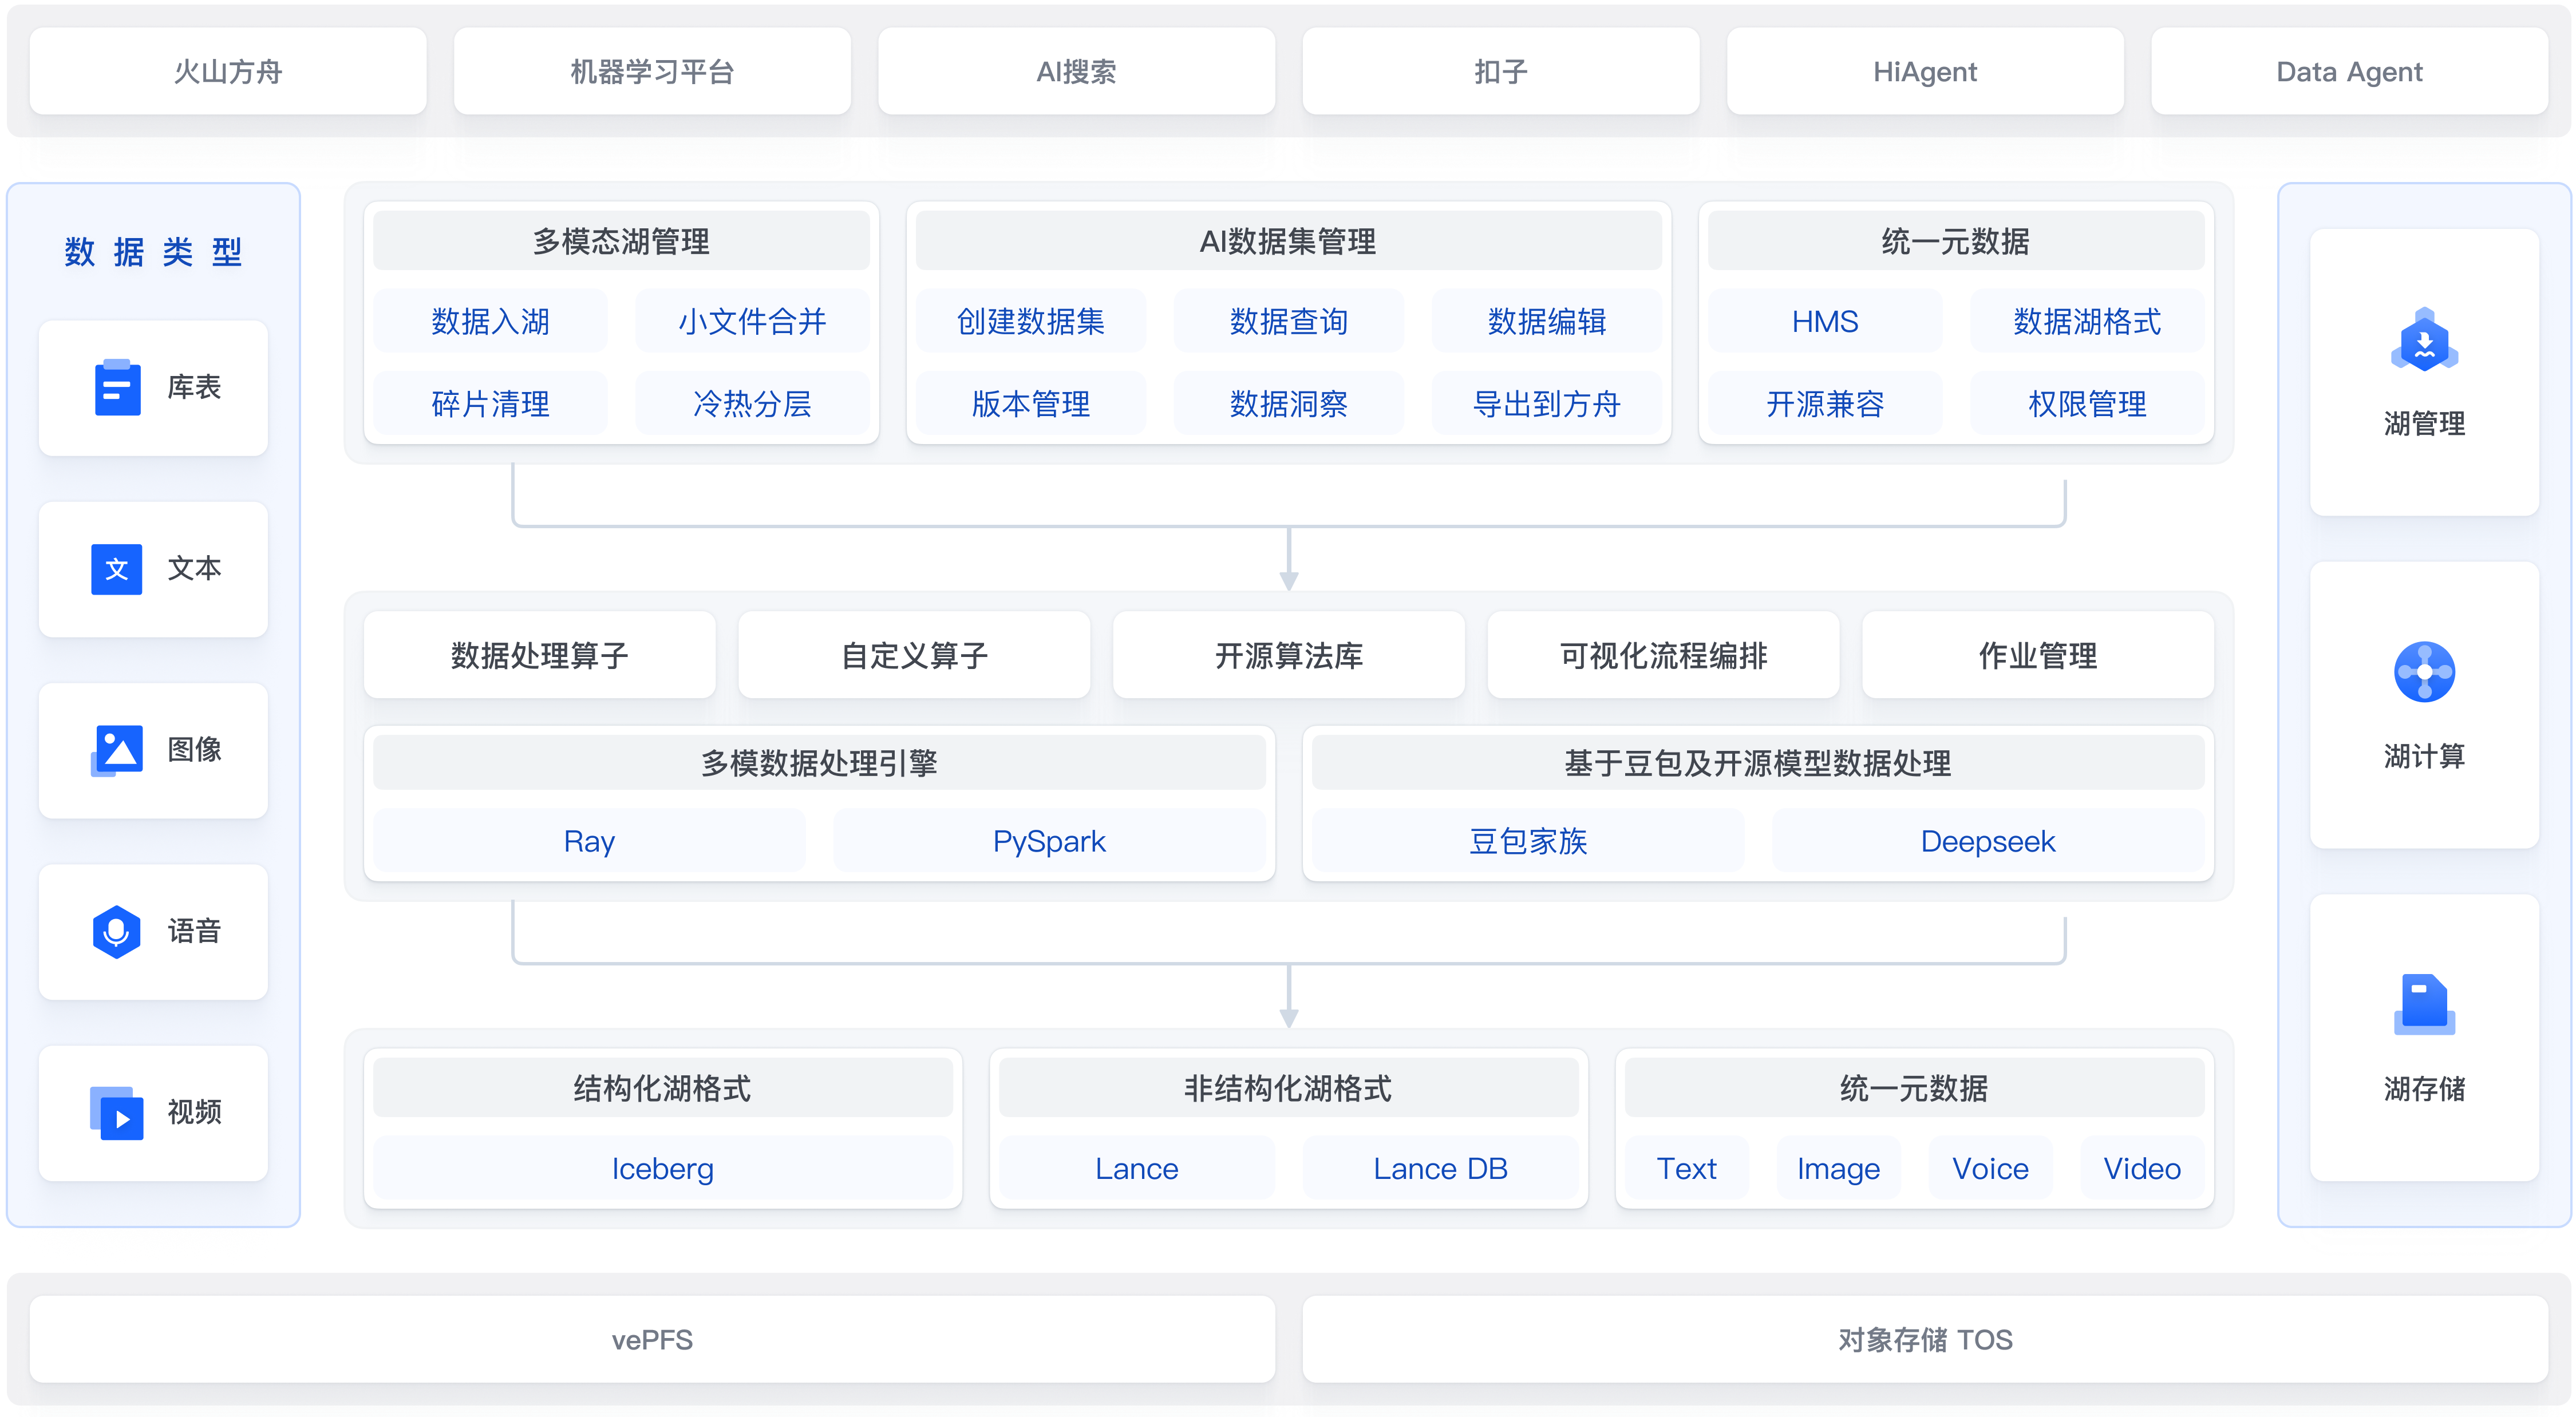Click the 基于豆包及开源模型数据处理 header

pos(1758,763)
